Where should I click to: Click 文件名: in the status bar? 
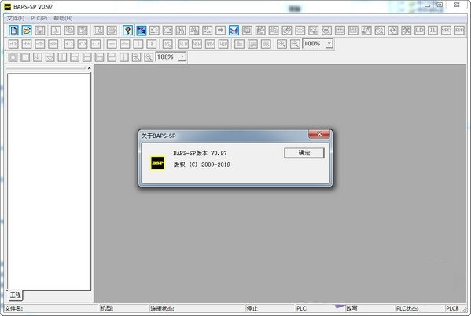[x=14, y=308]
